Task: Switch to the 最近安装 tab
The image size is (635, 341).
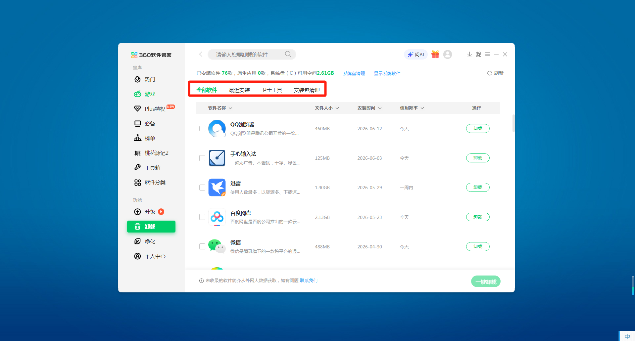Action: pyautogui.click(x=239, y=90)
